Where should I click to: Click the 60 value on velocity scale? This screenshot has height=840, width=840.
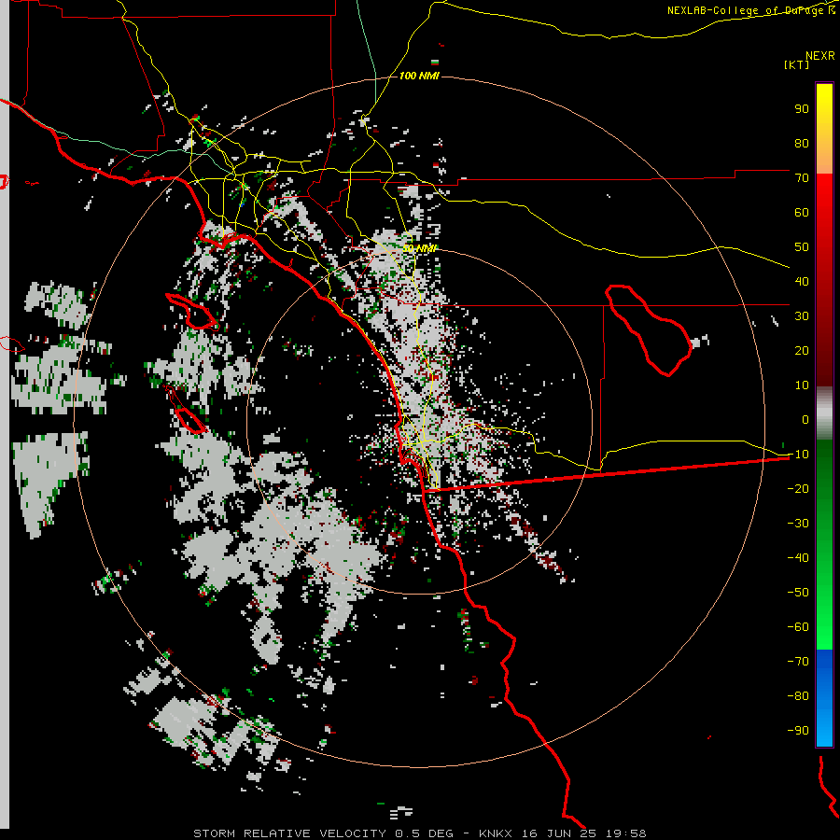[x=802, y=213]
